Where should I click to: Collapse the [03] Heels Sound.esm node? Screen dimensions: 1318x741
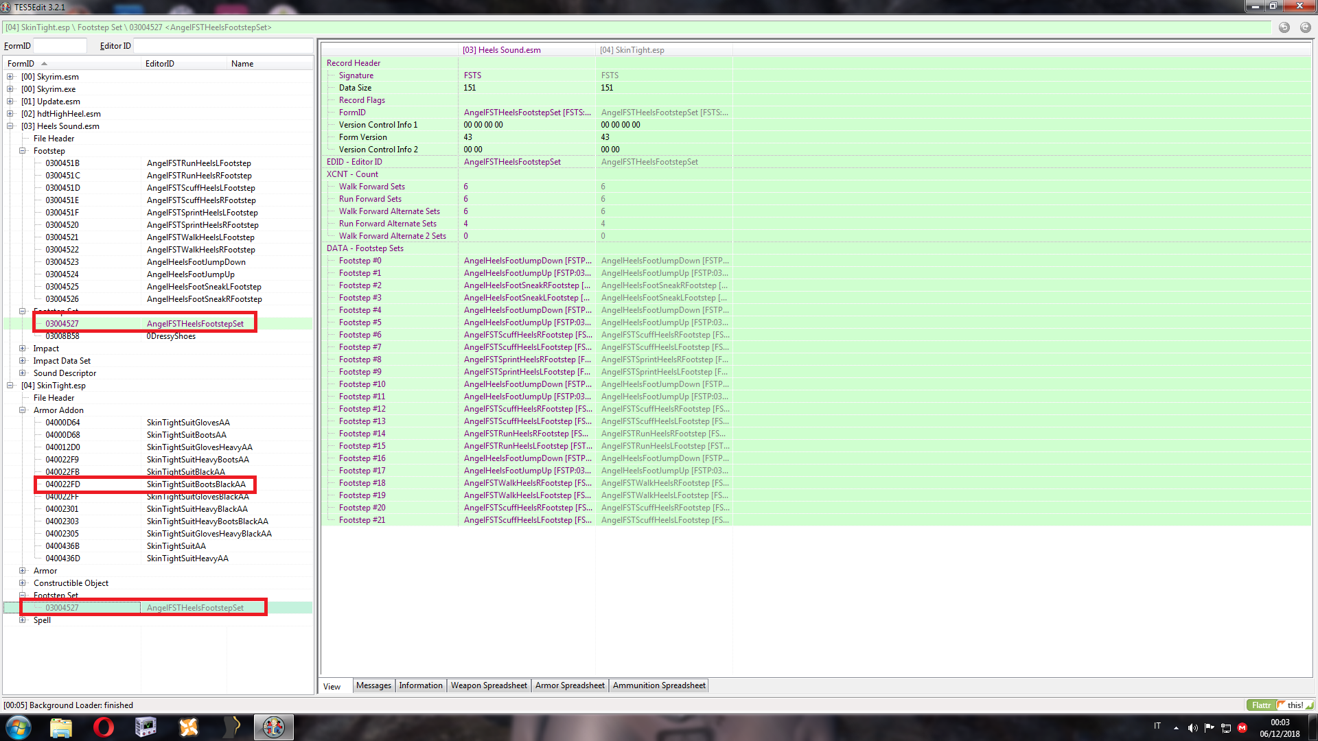[x=10, y=126]
